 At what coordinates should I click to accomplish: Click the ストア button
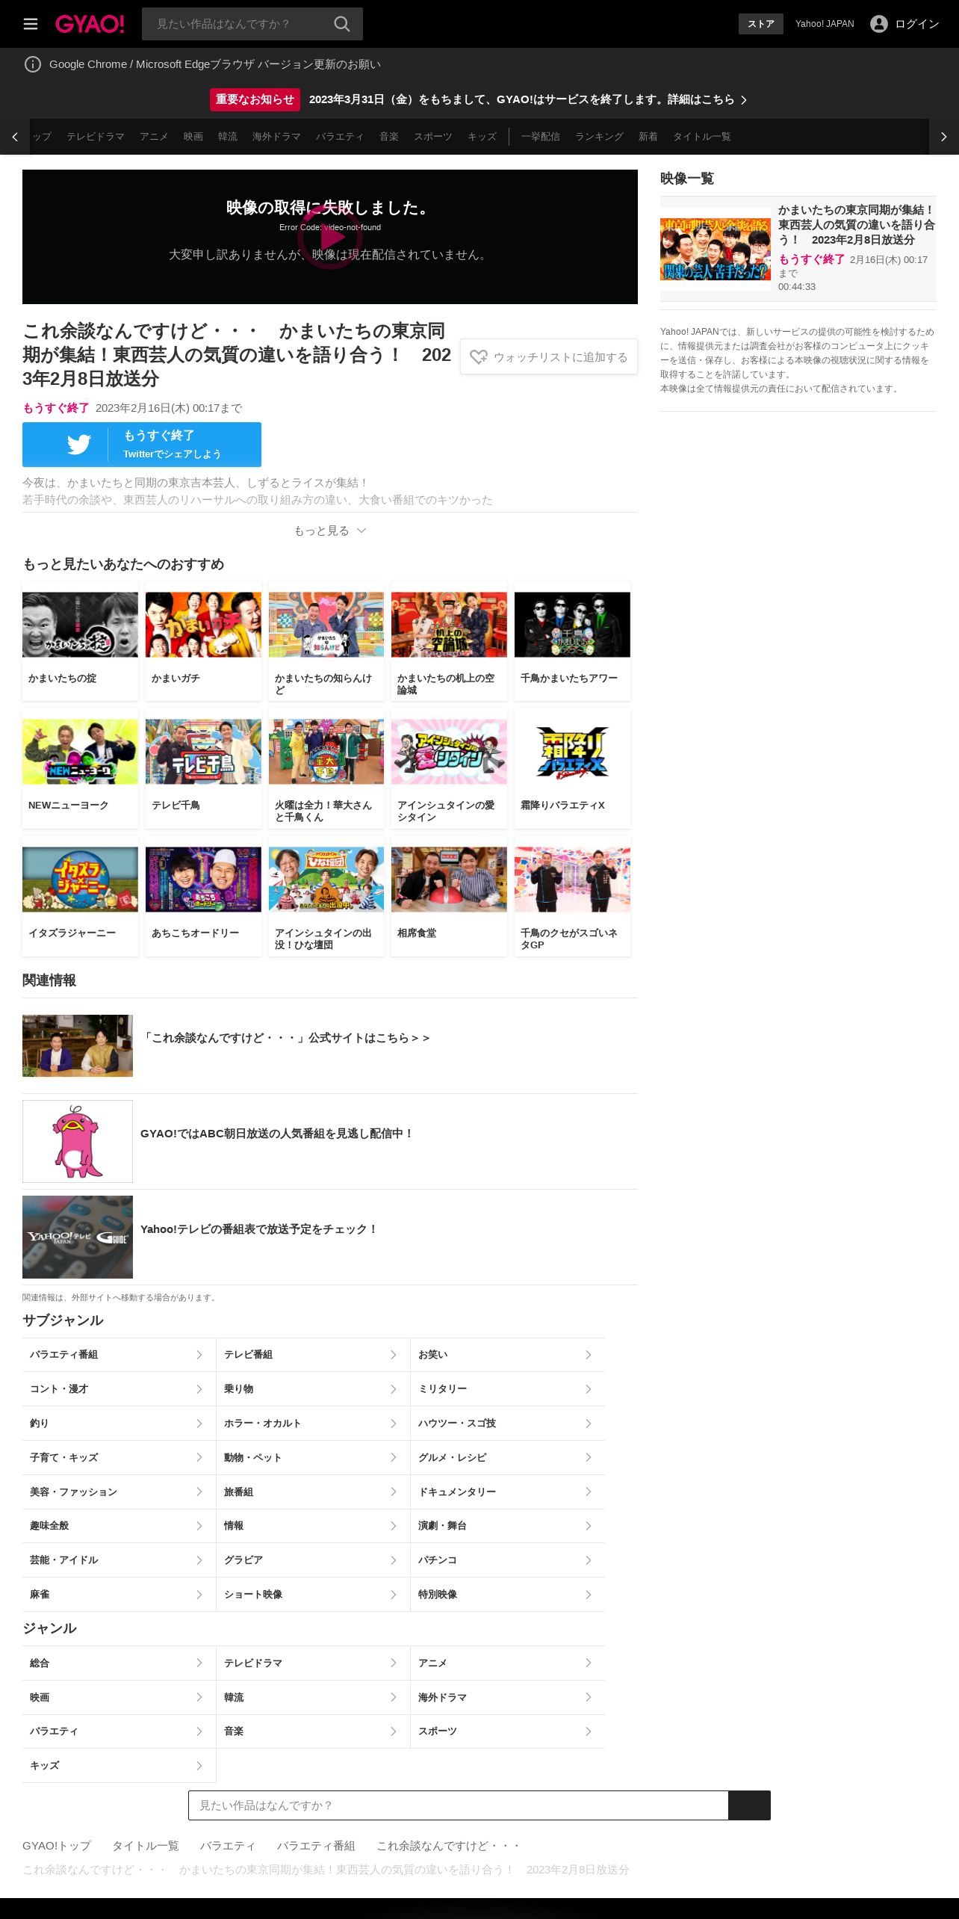click(761, 24)
